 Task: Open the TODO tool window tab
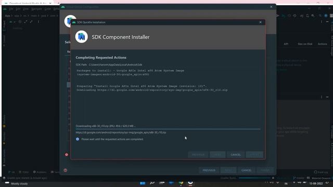(23, 172)
